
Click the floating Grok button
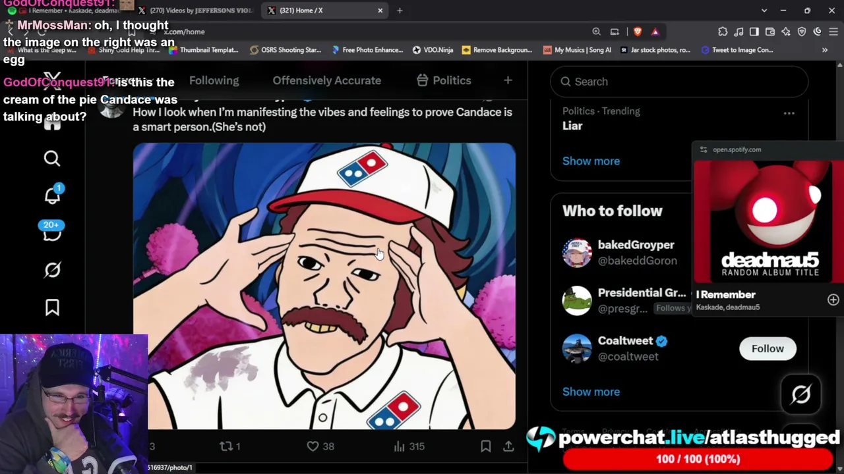click(801, 394)
